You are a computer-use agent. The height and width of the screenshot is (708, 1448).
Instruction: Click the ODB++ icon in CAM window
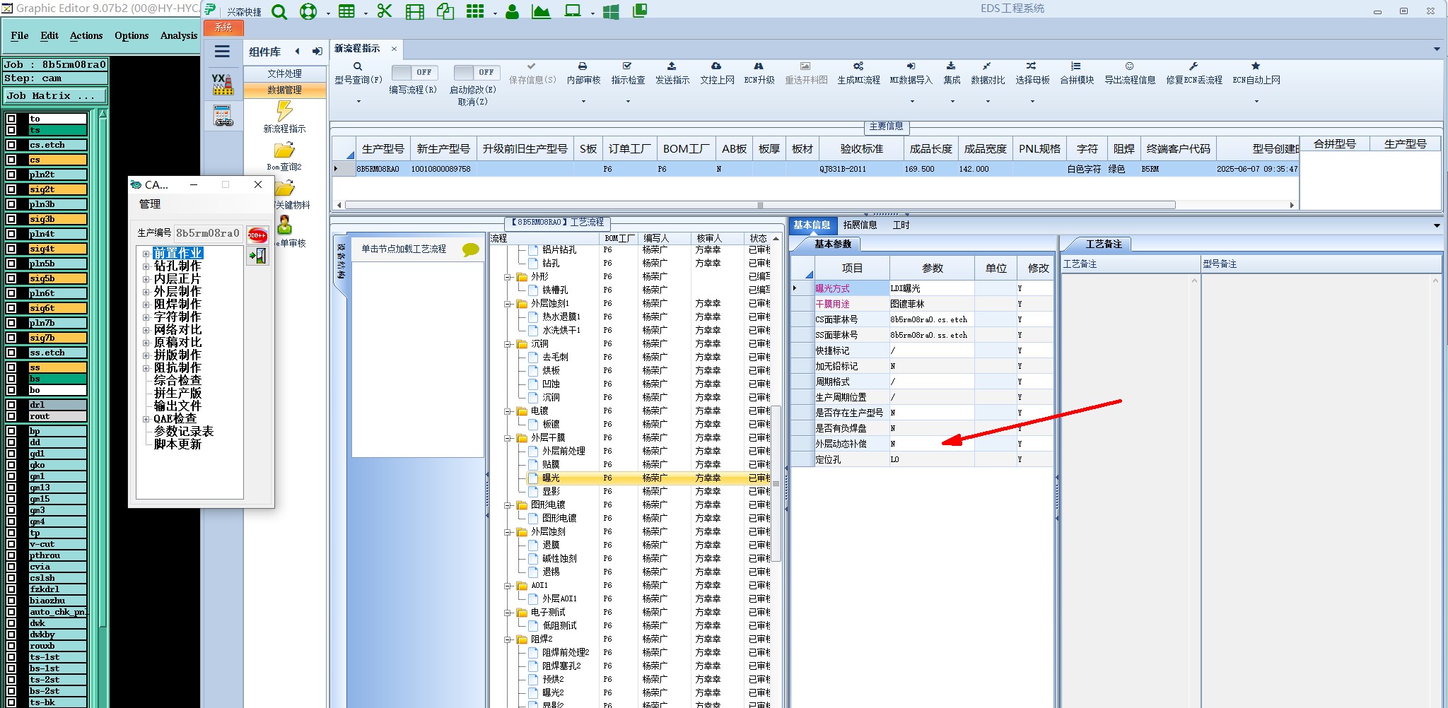click(257, 235)
